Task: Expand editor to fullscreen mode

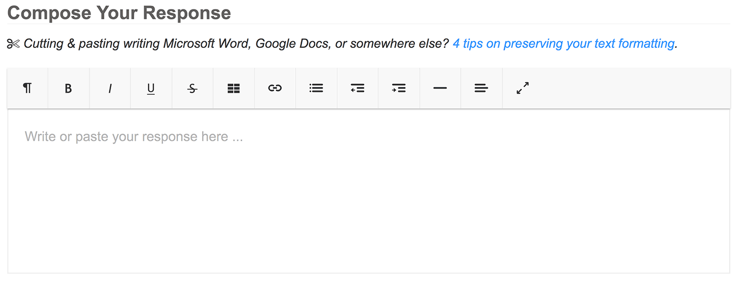Action: click(x=523, y=88)
